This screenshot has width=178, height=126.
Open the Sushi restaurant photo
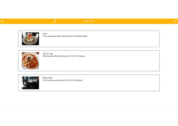(30, 39)
